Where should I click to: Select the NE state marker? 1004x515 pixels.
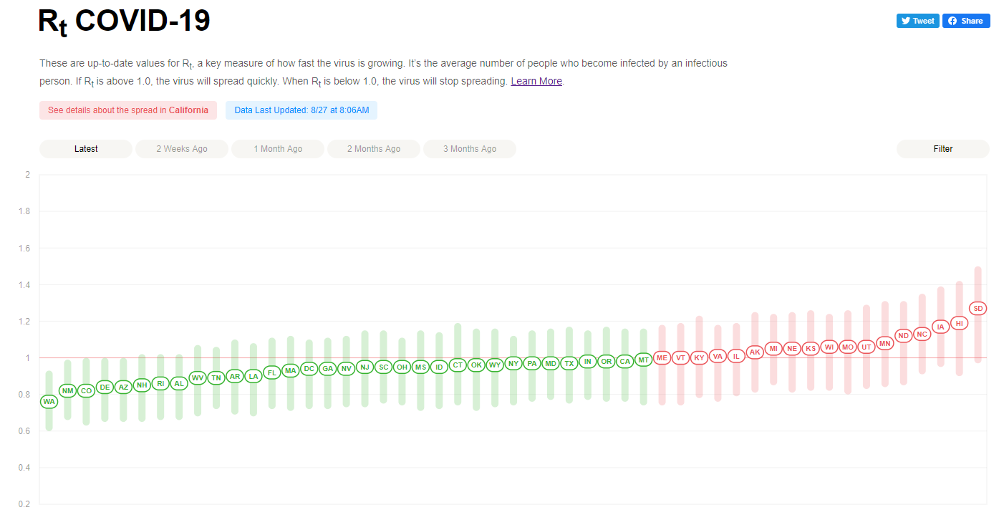(x=792, y=348)
